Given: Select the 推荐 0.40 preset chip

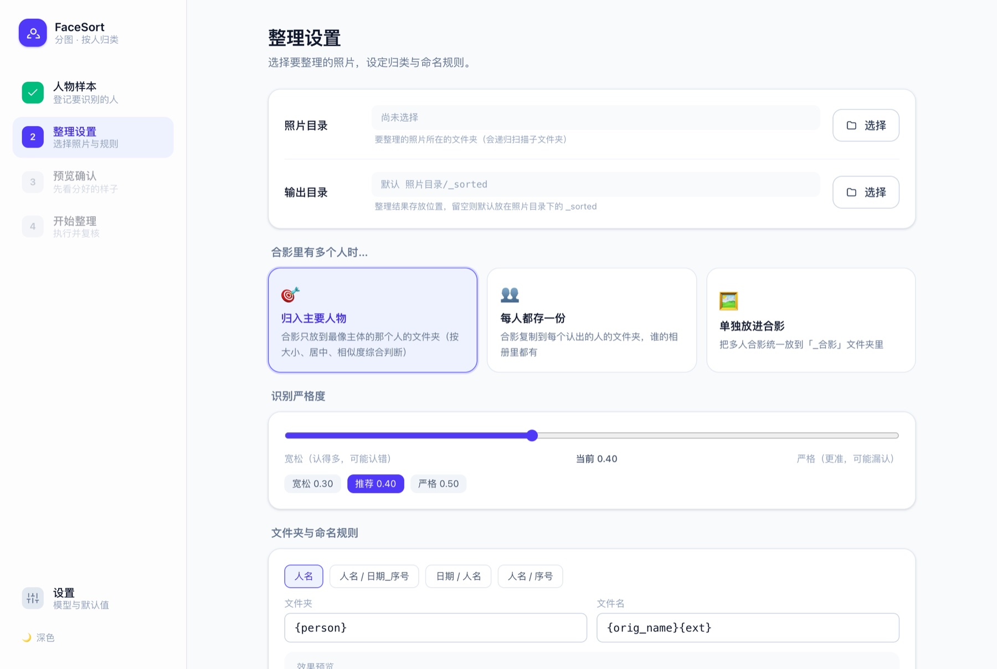Looking at the screenshot, I should [x=376, y=484].
